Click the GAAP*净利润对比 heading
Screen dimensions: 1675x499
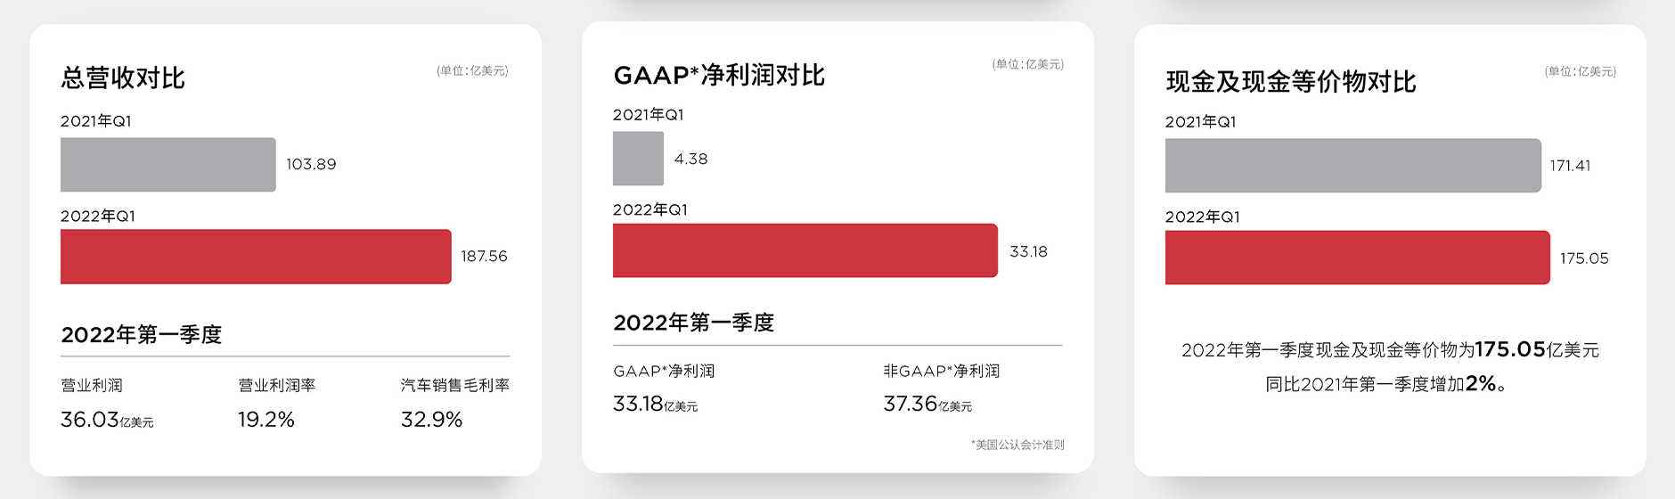coord(719,76)
